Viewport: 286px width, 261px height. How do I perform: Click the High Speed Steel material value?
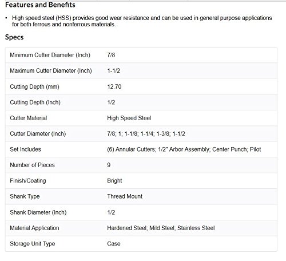click(129, 118)
